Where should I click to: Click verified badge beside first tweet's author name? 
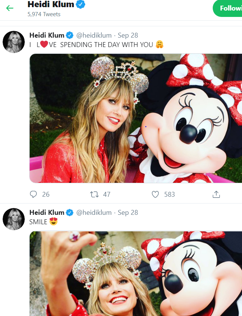click(x=70, y=35)
